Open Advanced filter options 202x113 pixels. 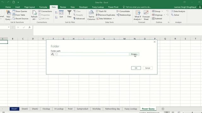coord(79,19)
